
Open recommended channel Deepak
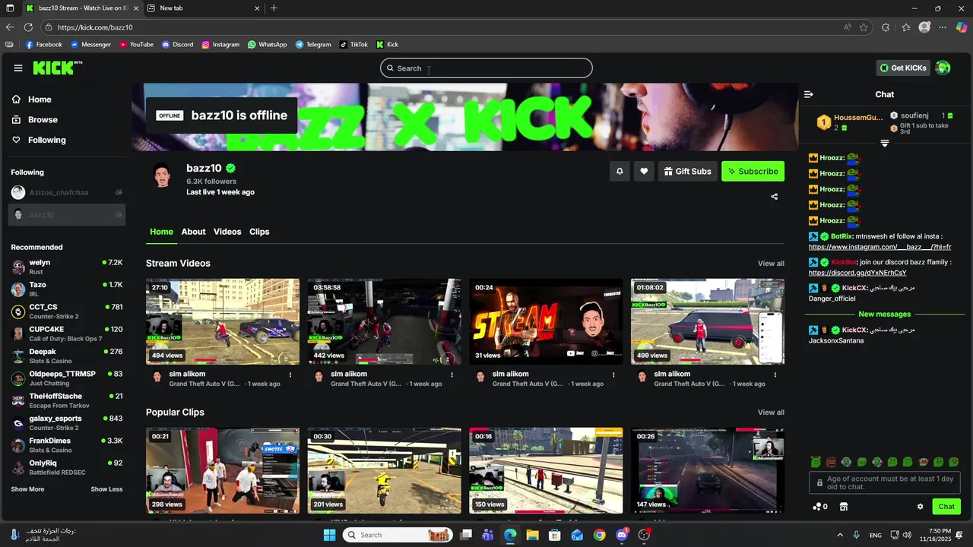coord(67,356)
